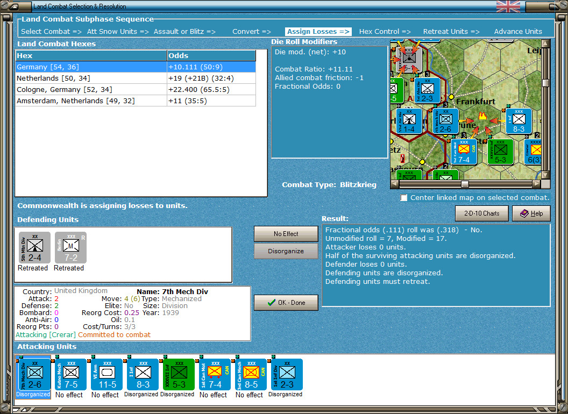Click the map scroll right arrow
This screenshot has width=568, height=414.
tap(536, 184)
